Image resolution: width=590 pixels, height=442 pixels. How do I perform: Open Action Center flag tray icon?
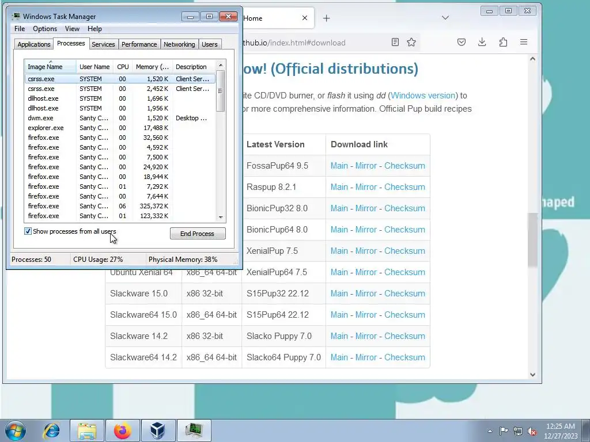[504, 431]
